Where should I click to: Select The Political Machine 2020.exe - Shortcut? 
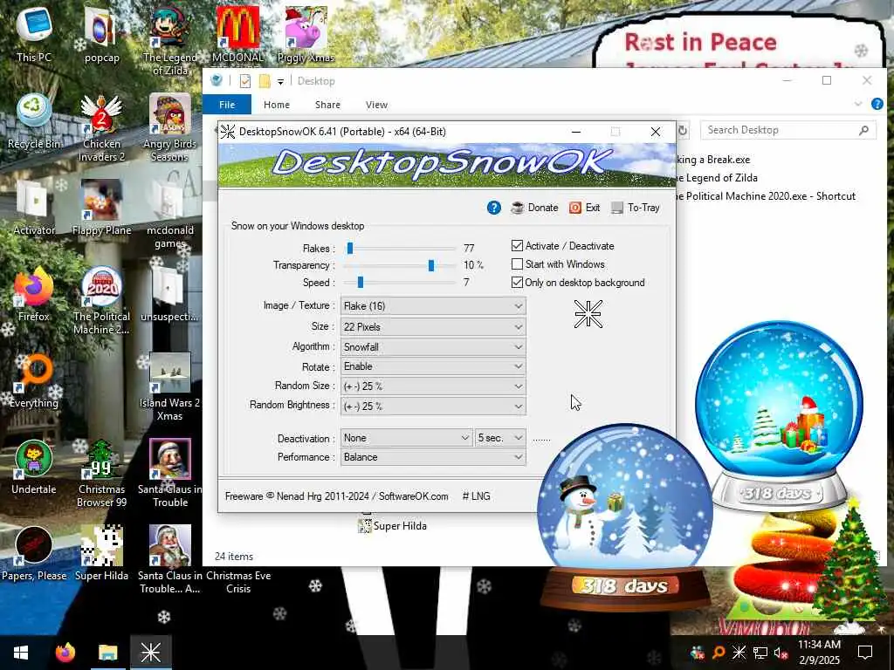pos(766,196)
